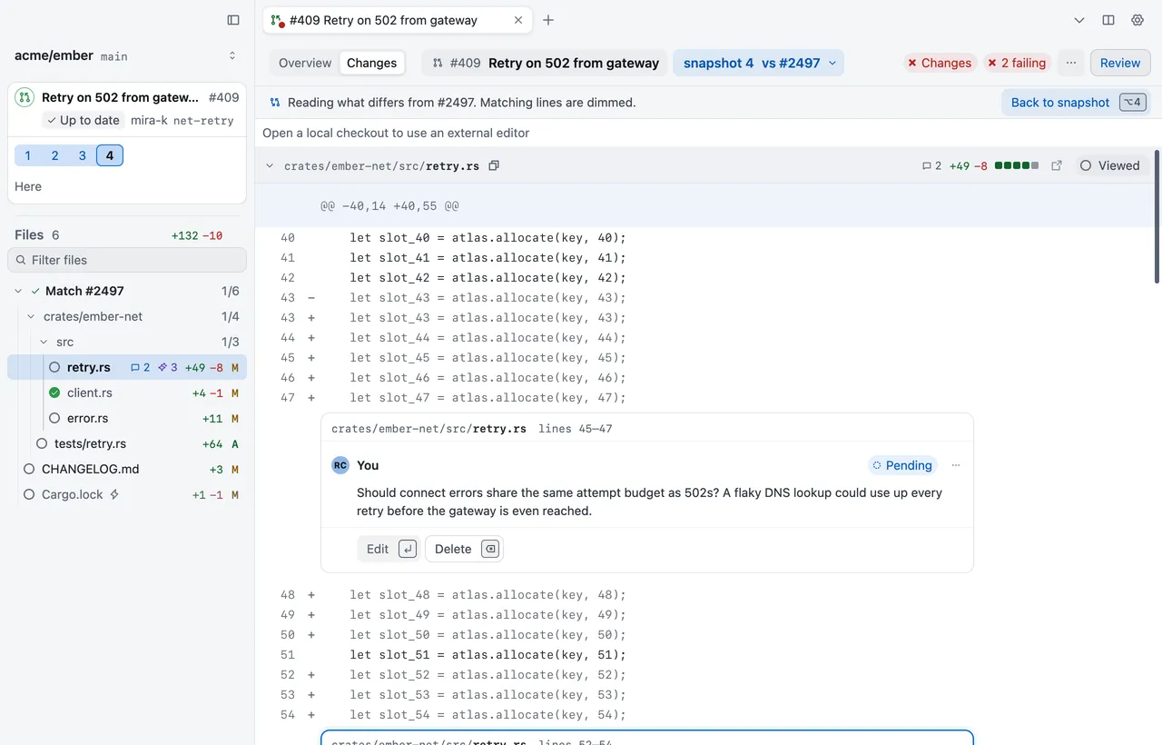Mark CHANGELOG.md as viewed
Screen dimensions: 1162x745
coord(29,469)
